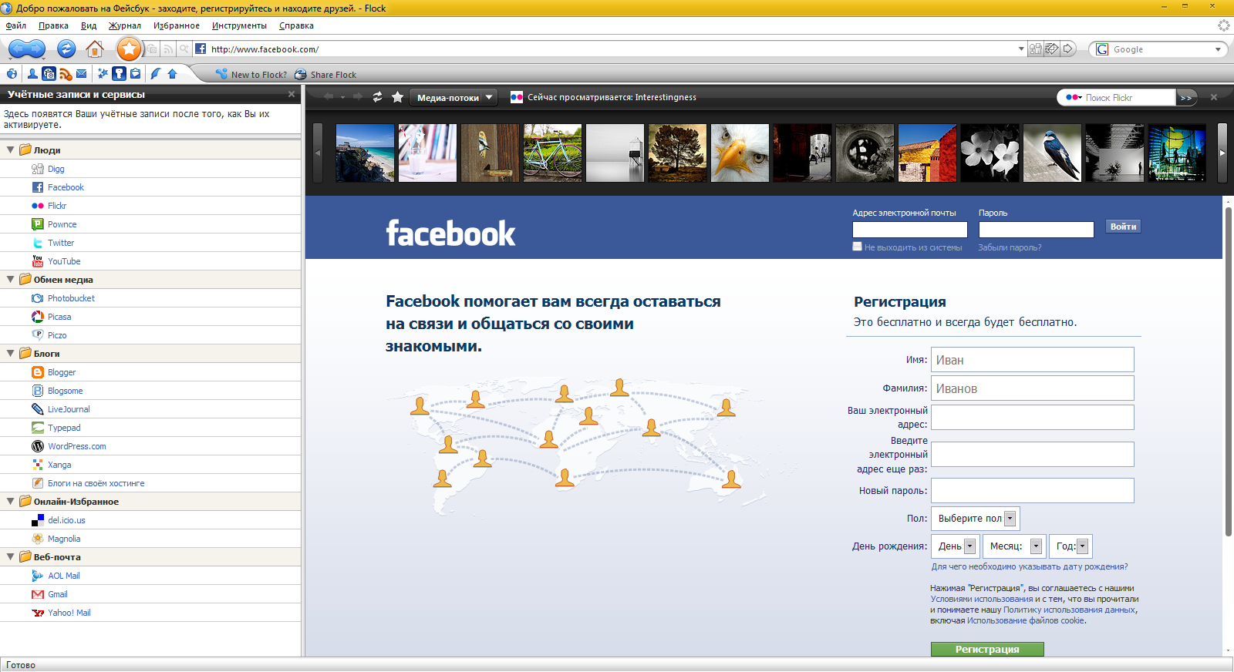Viewport: 1234px width, 672px height.
Task: Collapse the Обмен медиа group
Action: tap(11, 280)
